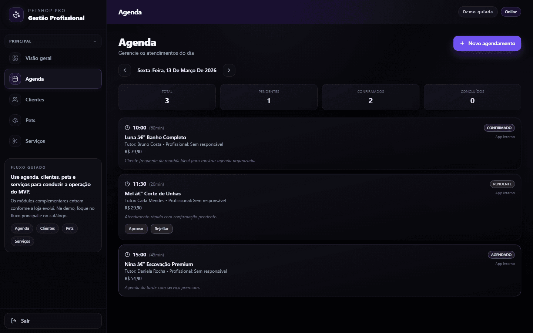Click the Serviços scissors icon

15,141
